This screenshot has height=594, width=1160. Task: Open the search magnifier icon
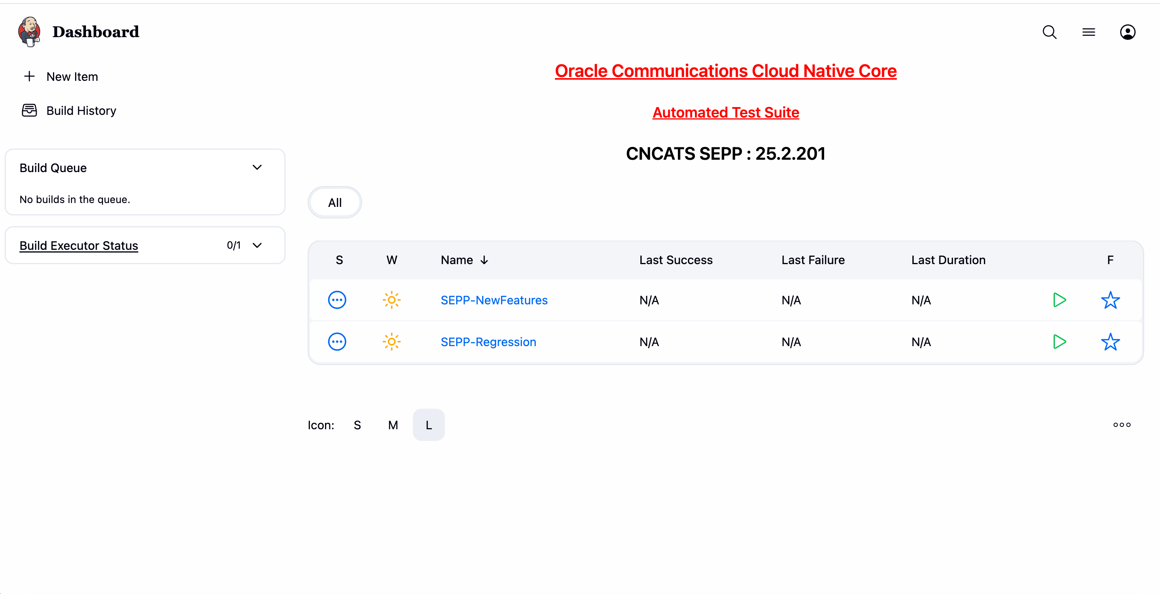(1049, 32)
